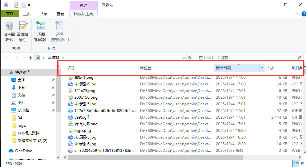Select OneDrive in the navigation pane

click(23, 151)
